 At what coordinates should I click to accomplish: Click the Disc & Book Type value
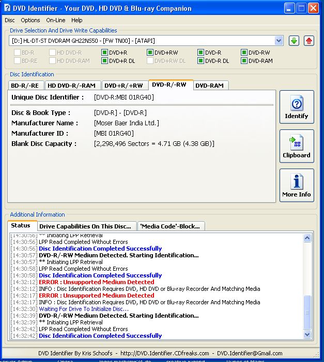point(120,112)
